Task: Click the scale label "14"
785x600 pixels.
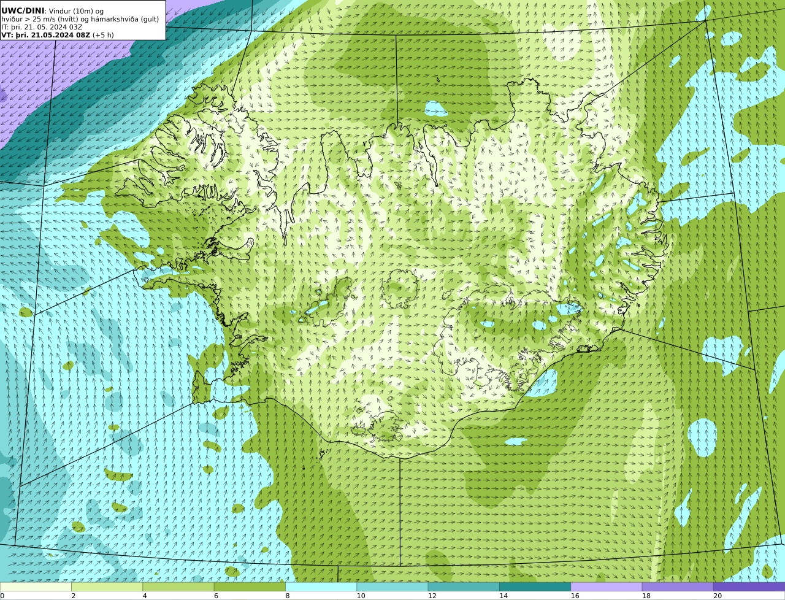Action: click(504, 596)
